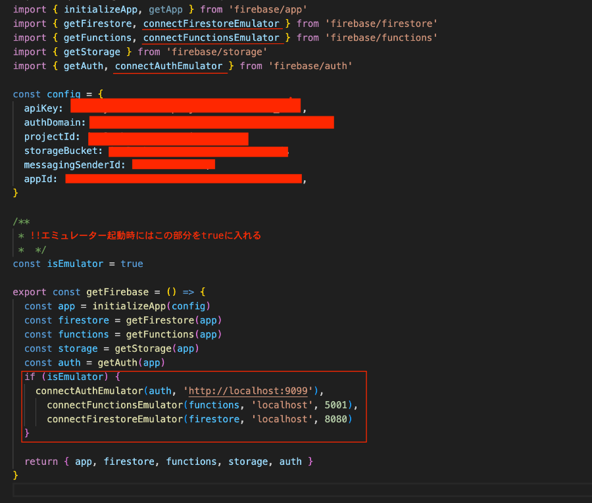Click the 'firebase/functions' module string
This screenshot has width=592, height=503.
pyautogui.click(x=381, y=37)
